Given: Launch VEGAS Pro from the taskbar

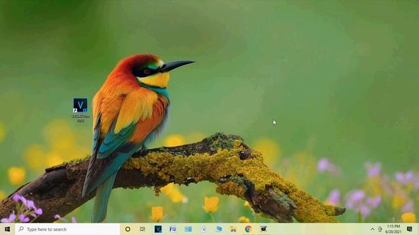Looking at the screenshot, I should pyautogui.click(x=158, y=229).
